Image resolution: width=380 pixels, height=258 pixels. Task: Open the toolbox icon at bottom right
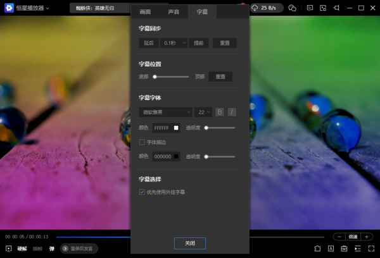tap(345, 249)
